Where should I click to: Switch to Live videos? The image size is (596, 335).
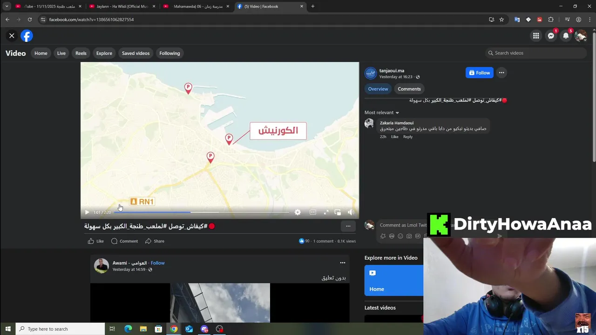pos(61,53)
